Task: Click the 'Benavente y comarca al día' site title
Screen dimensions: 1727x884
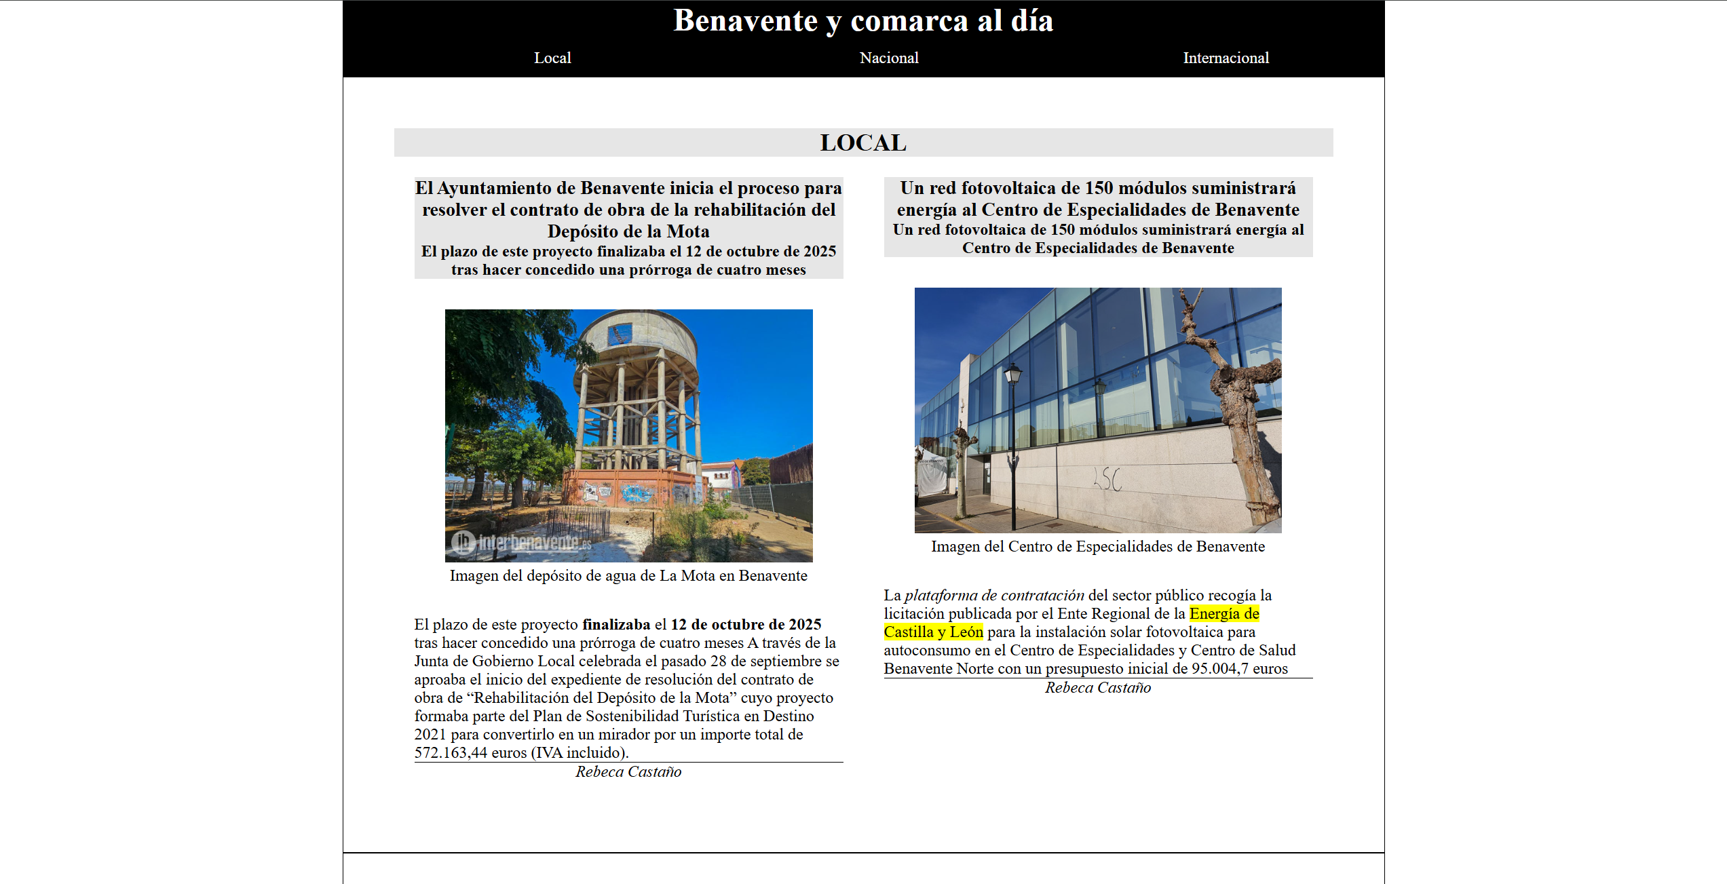Action: point(863,21)
